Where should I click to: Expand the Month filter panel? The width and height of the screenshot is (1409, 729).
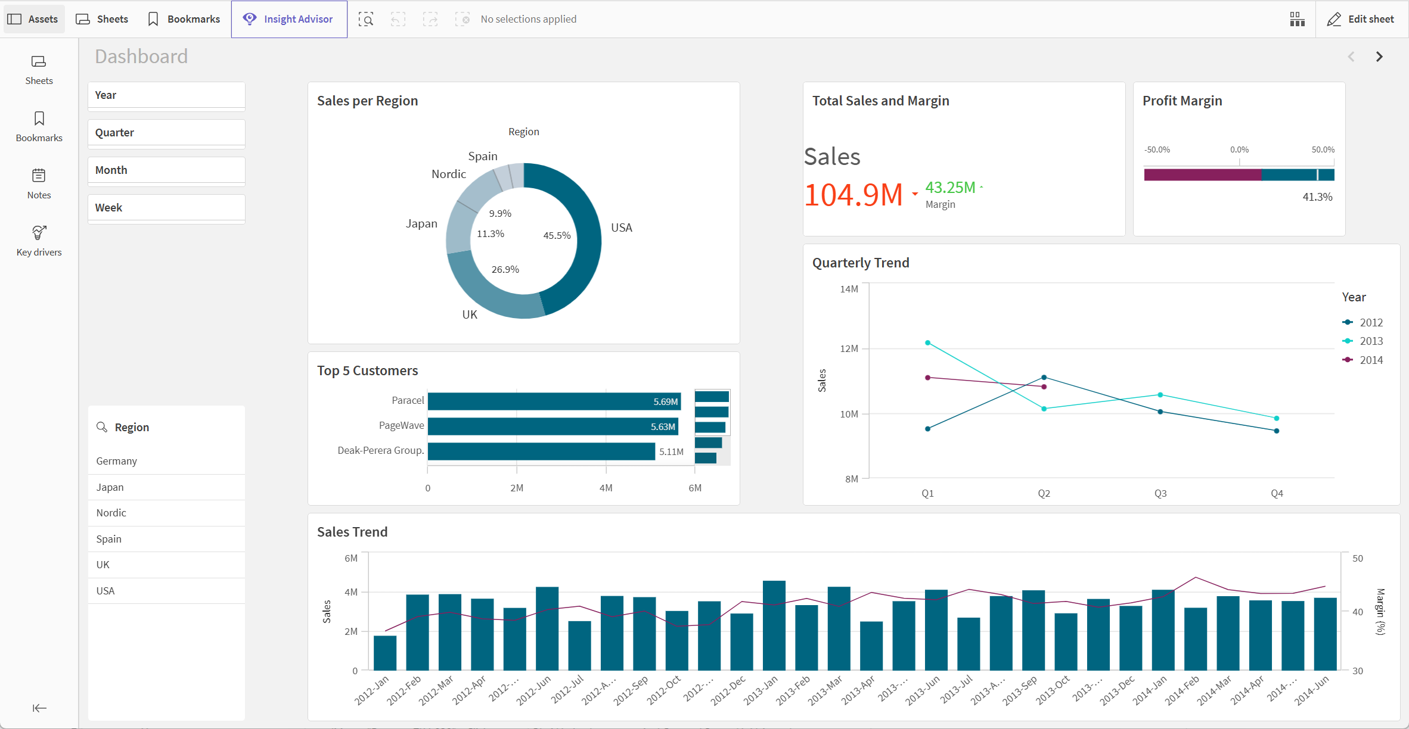pos(167,169)
